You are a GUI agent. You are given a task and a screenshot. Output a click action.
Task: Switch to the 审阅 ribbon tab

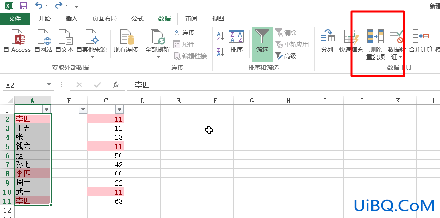pos(191,19)
